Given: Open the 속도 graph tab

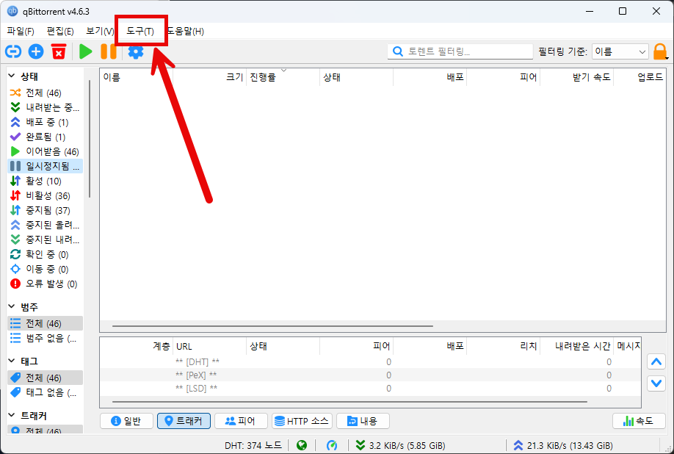Looking at the screenshot, I should (x=639, y=421).
